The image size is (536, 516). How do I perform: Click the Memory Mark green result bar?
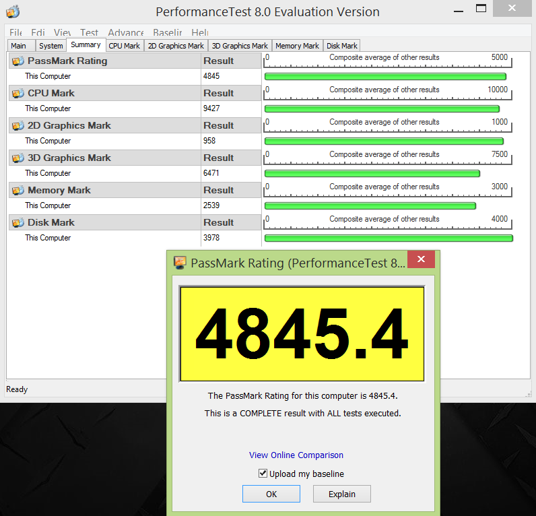tap(370, 206)
